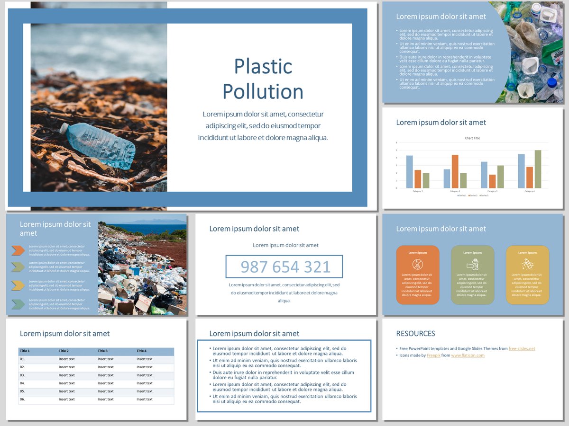Click the floating bottle icon in yellow card
The height and width of the screenshot is (426, 569).
point(527,264)
